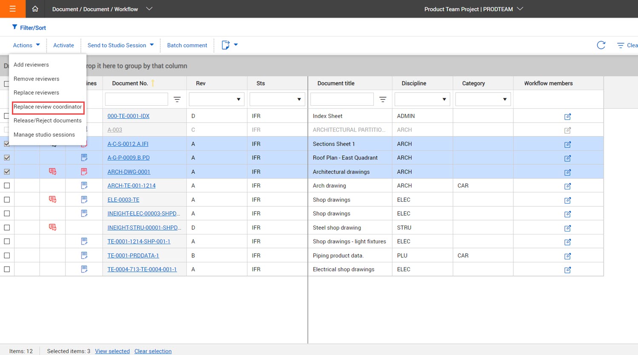Click the refresh icon in the toolbar
This screenshot has width=638, height=355.
[x=601, y=45]
